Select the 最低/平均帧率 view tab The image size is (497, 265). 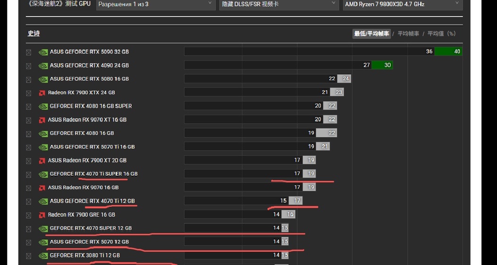371,34
